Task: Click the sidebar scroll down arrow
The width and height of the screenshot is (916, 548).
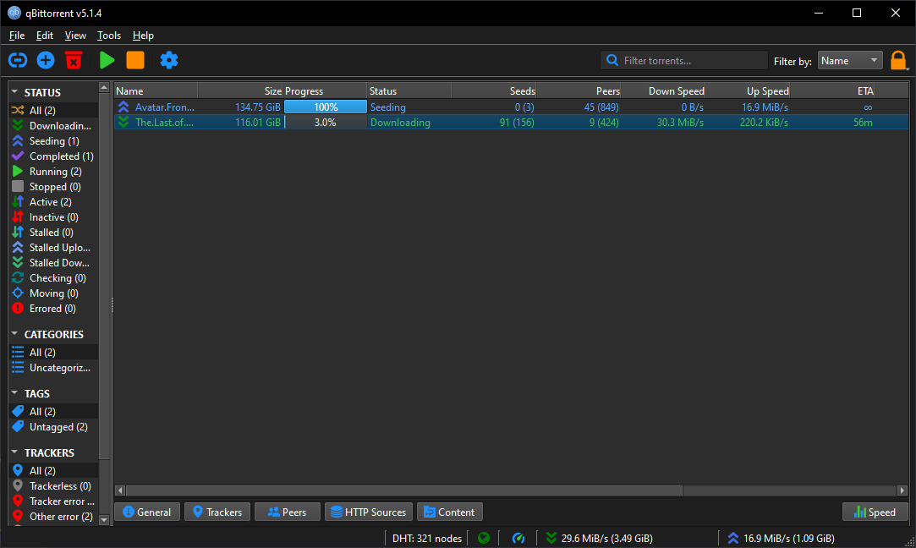Action: click(x=104, y=518)
